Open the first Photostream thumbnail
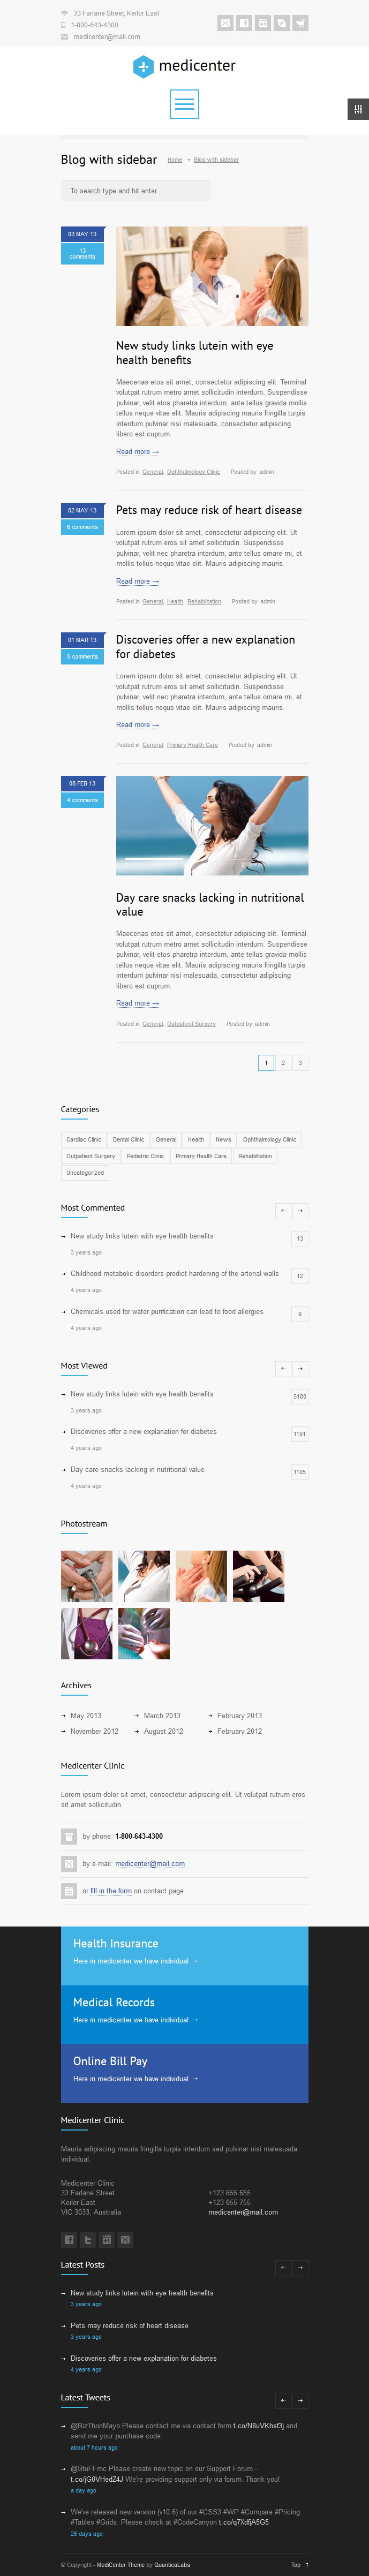369x2576 pixels. click(x=87, y=1576)
